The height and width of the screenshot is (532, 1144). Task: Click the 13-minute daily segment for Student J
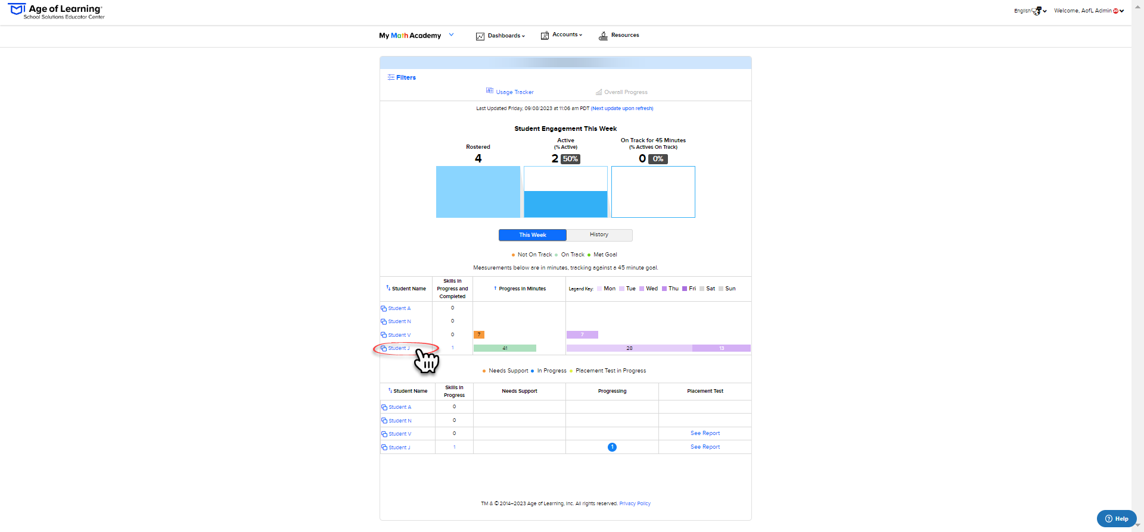tap(722, 348)
